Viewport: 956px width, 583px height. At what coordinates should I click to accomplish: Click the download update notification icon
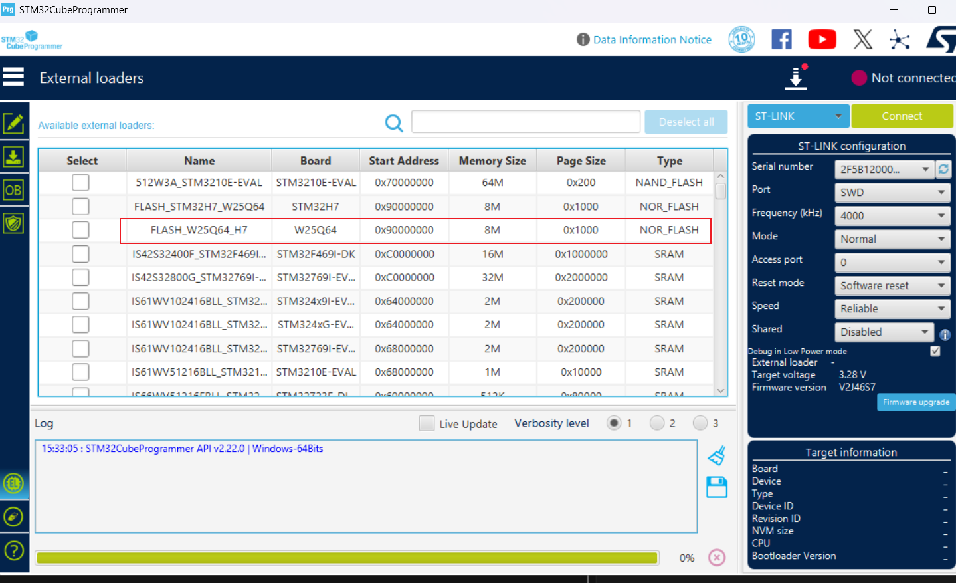coord(796,77)
